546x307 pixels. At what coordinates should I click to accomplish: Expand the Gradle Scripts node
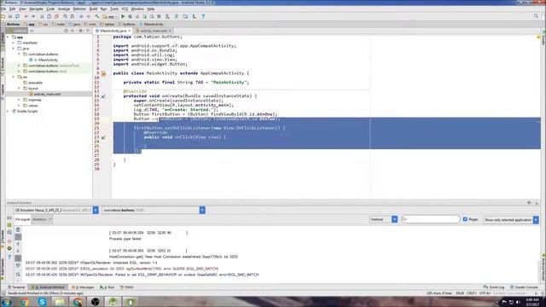click(9, 111)
